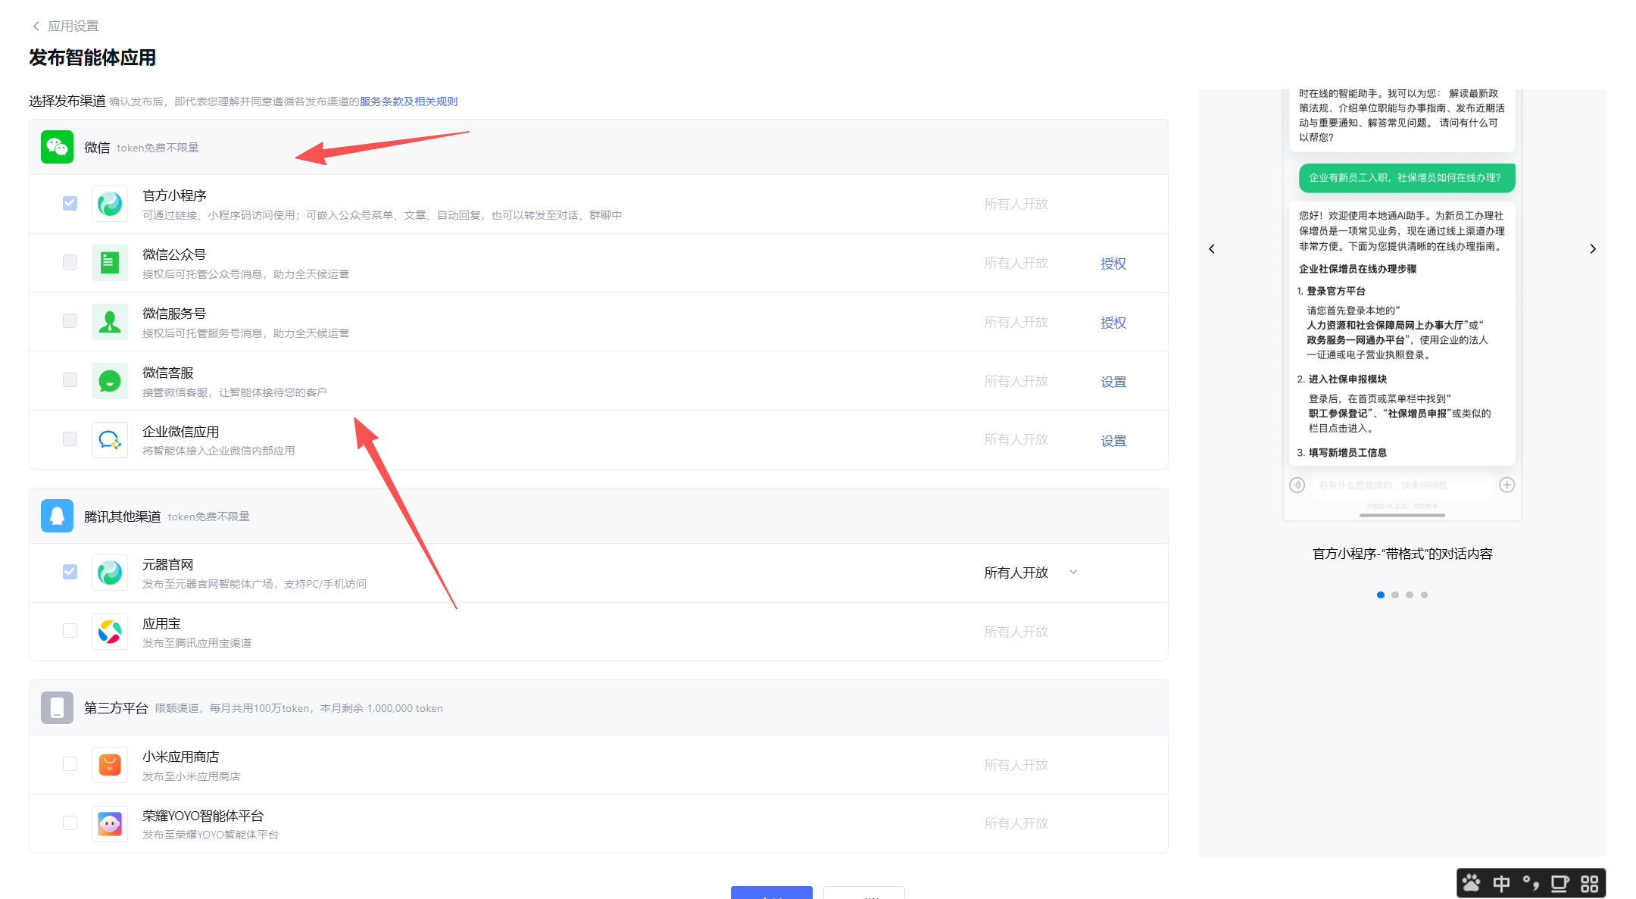The image size is (1636, 899).
Task: Click the 微信公众号 green document icon
Action: 110,263
